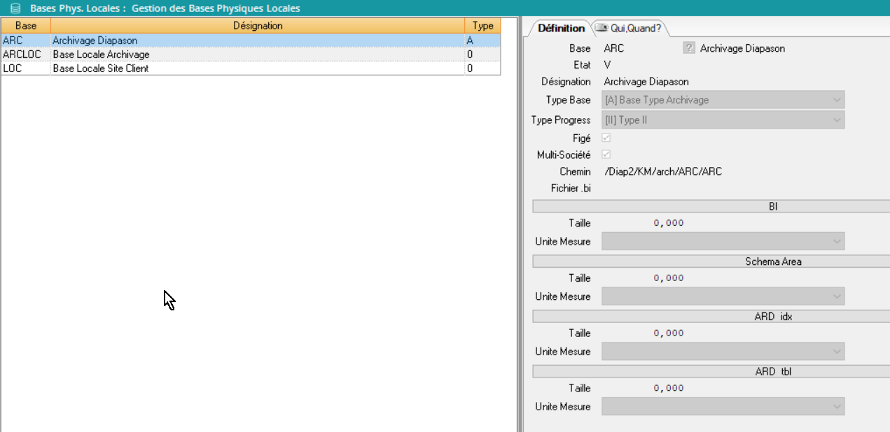Click the icon on Qui,Quand? tab
890x432 pixels.
click(601, 28)
